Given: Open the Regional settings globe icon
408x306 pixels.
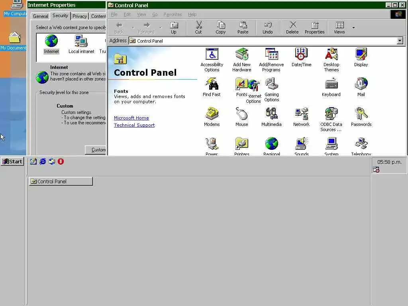Looking at the screenshot, I should [271, 146].
